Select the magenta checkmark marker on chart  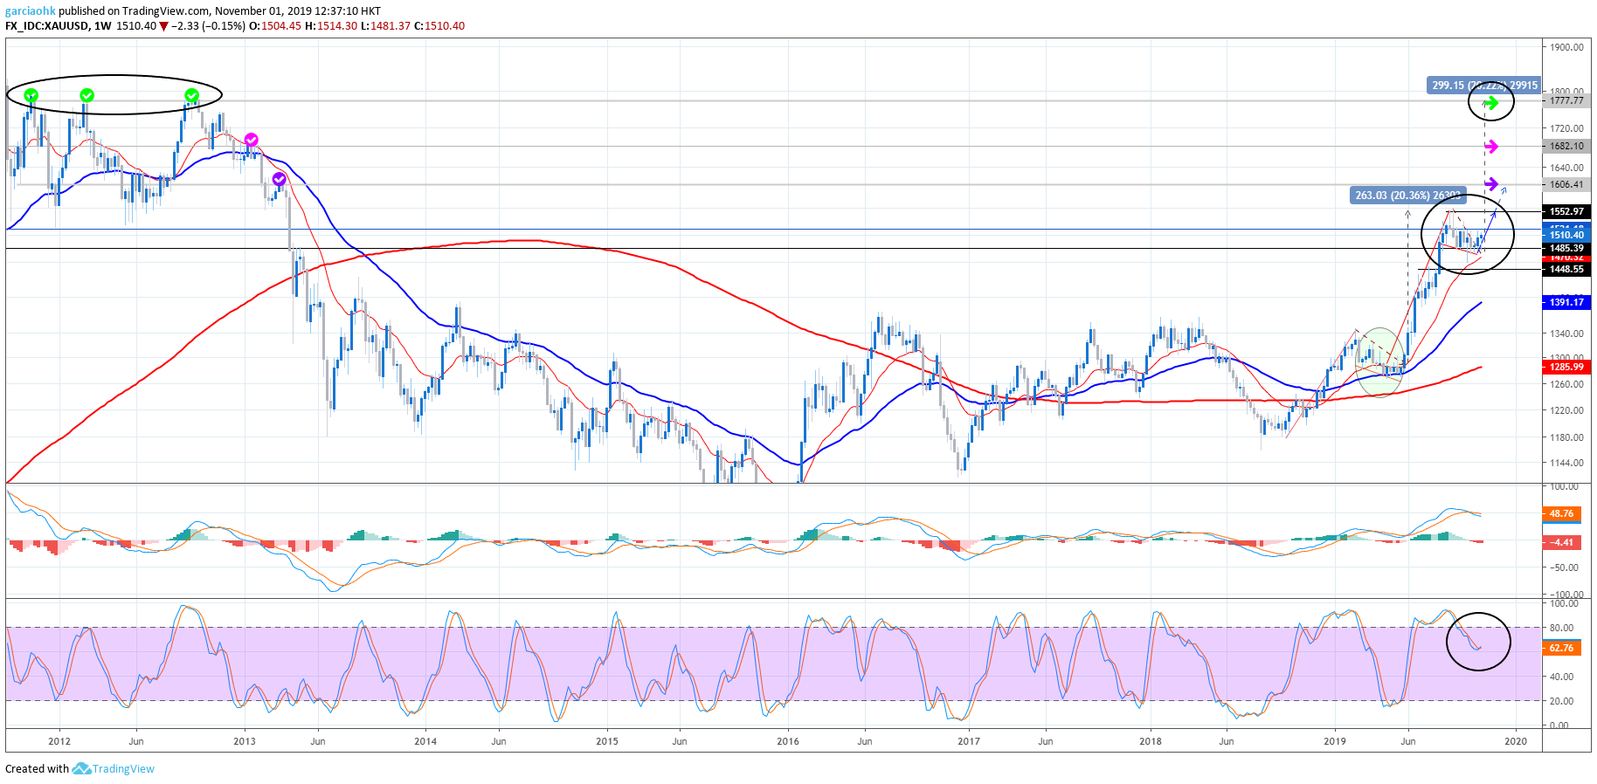pos(252,140)
